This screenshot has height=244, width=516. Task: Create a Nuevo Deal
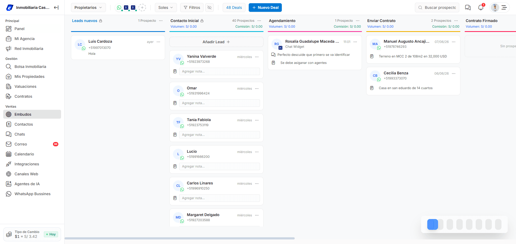[x=265, y=8]
